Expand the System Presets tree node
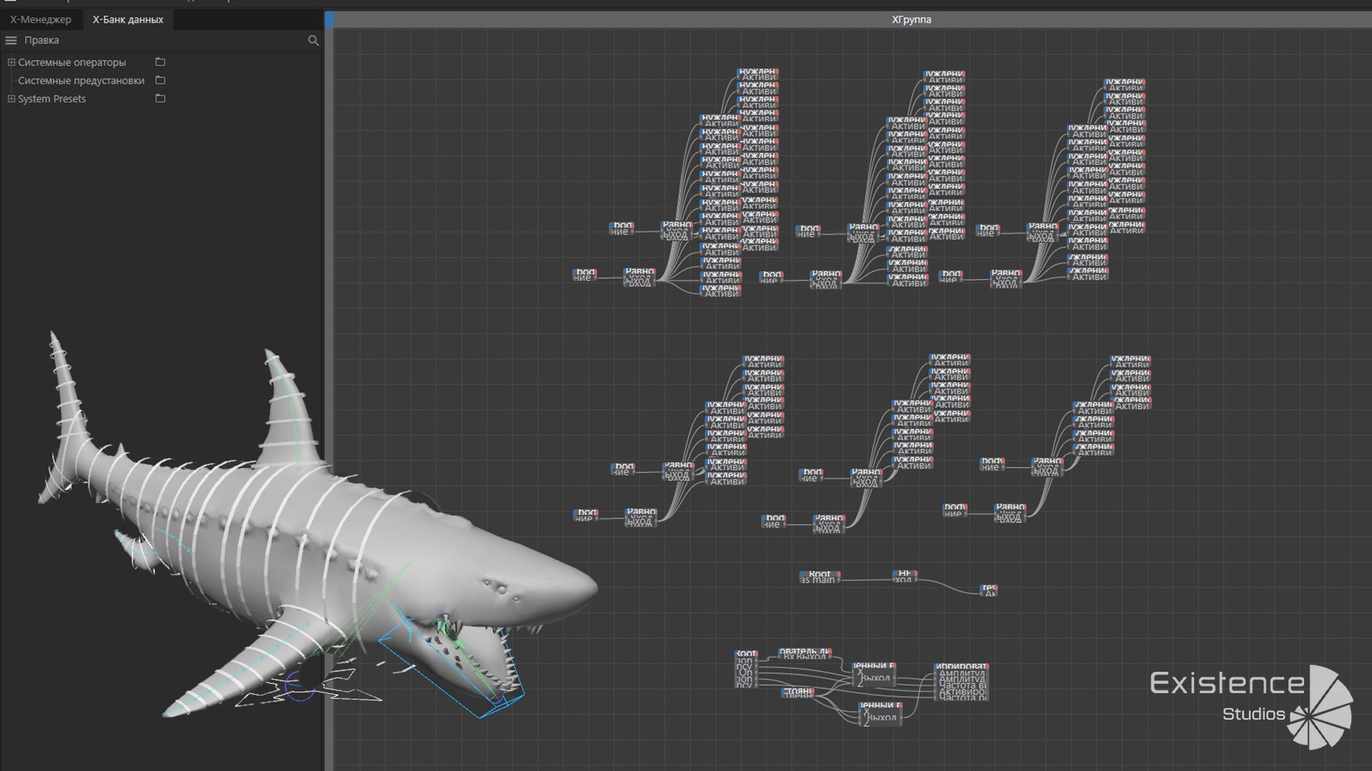The width and height of the screenshot is (1372, 771). (x=11, y=99)
